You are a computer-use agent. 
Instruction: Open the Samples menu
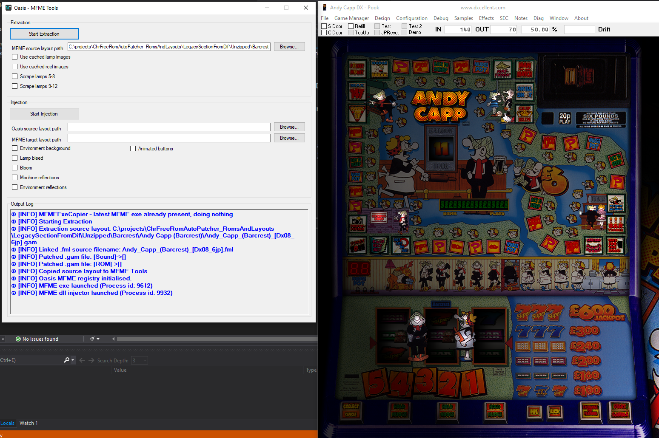[x=463, y=18]
